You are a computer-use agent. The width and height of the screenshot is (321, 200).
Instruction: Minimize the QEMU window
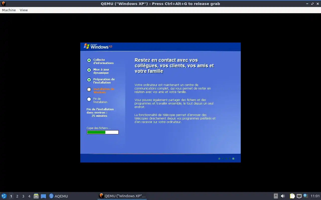(307, 4)
